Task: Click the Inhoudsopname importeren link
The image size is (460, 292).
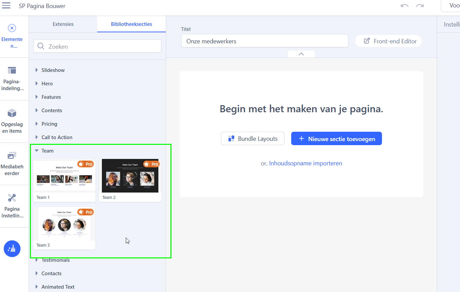Action: [305, 163]
